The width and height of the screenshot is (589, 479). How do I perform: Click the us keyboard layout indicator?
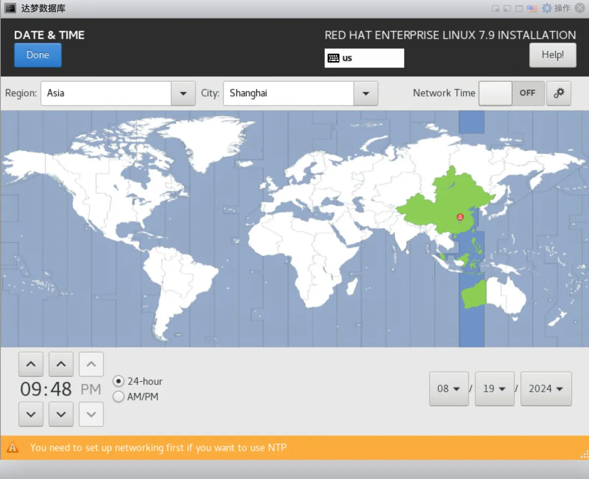pos(364,58)
